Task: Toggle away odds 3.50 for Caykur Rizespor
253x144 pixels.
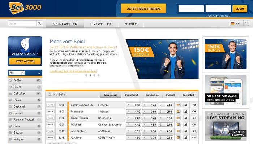Action: point(166,118)
